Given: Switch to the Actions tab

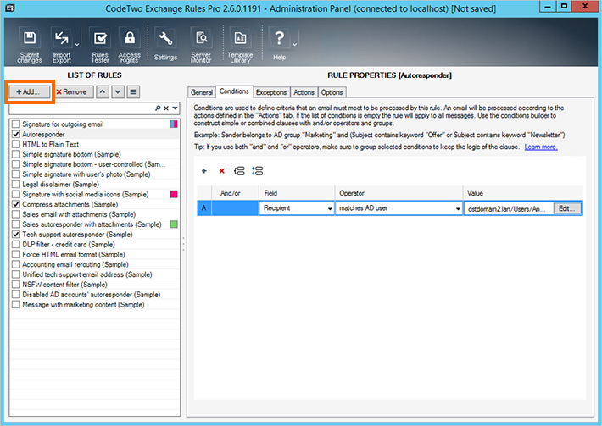Looking at the screenshot, I should [x=304, y=92].
